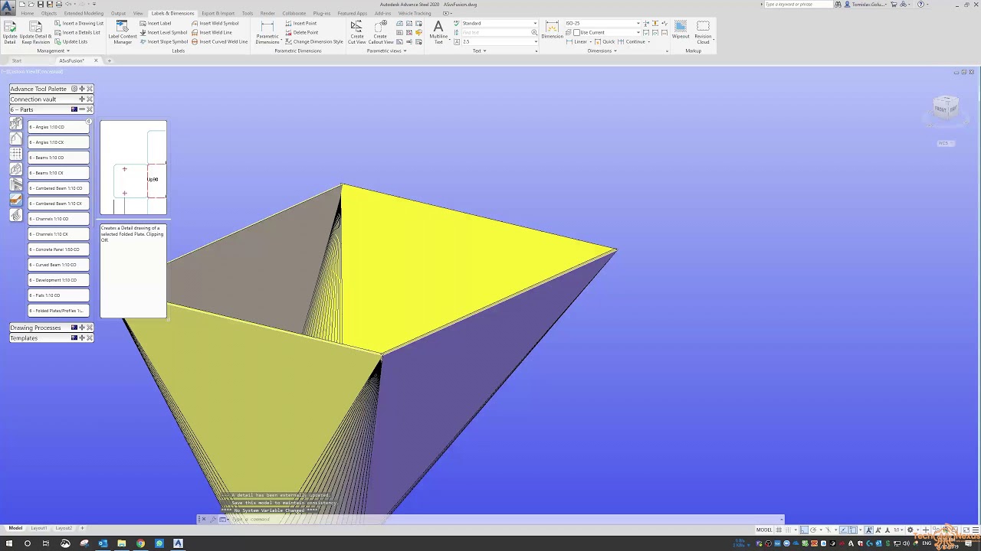Click Update Detail & Keep Revision icon
981x551 pixels.
pos(35,28)
